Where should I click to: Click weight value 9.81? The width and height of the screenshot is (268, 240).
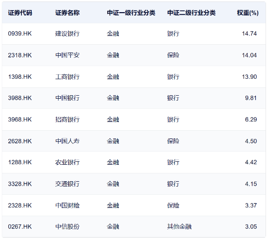pyautogui.click(x=251, y=98)
